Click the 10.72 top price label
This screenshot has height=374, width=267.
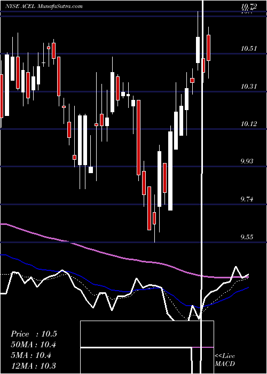point(249,6)
